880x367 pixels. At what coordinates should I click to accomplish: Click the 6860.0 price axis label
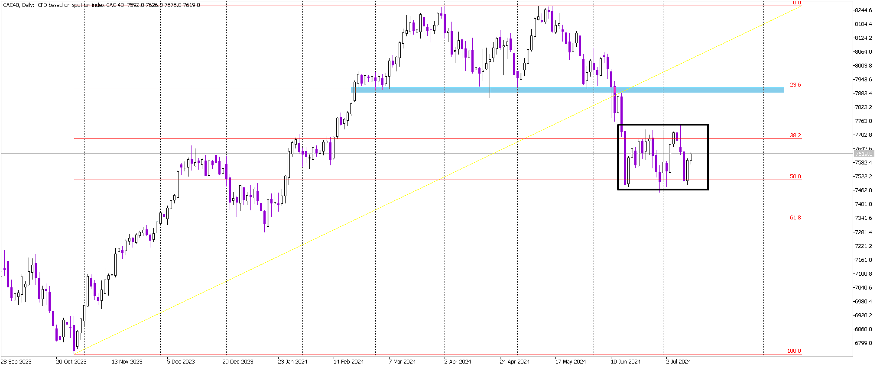click(x=864, y=329)
